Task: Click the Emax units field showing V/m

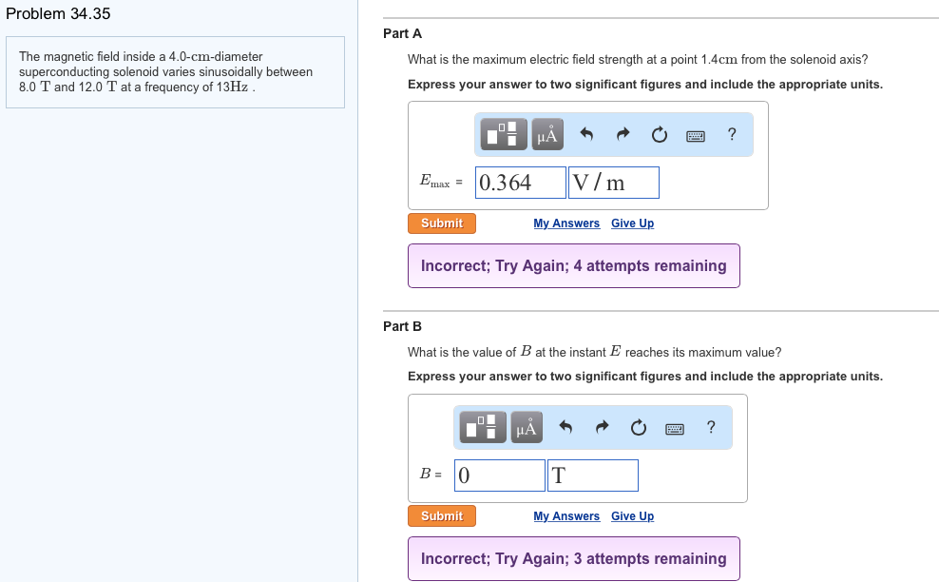Action: 614,183
